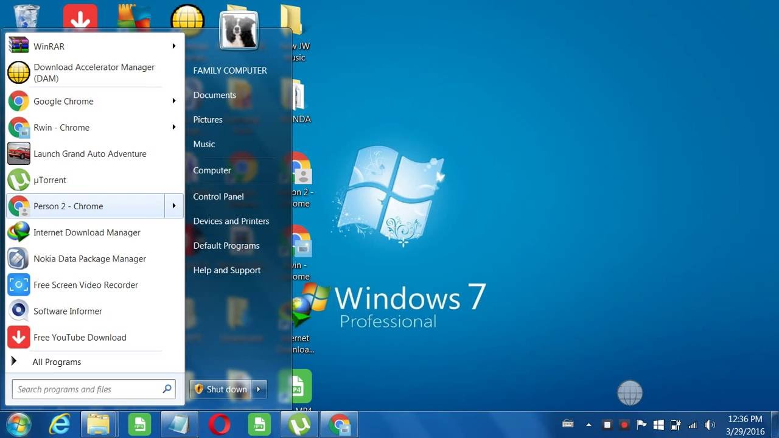Screen dimensions: 779x438
Task: Open Person 2 - Chrome entry
Action: tap(85, 206)
